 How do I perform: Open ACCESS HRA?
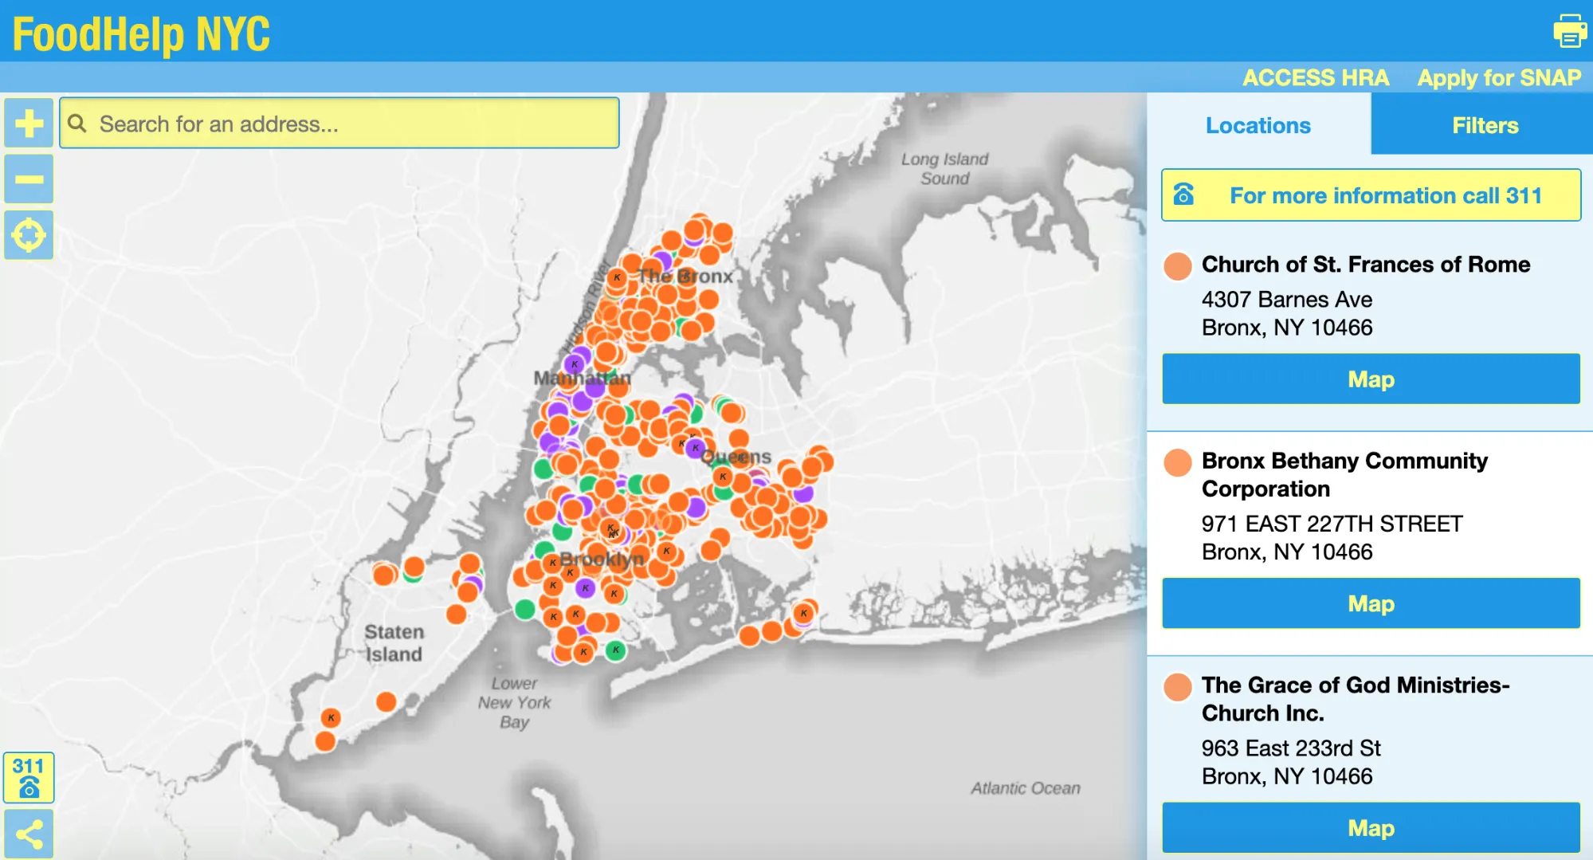click(1315, 77)
